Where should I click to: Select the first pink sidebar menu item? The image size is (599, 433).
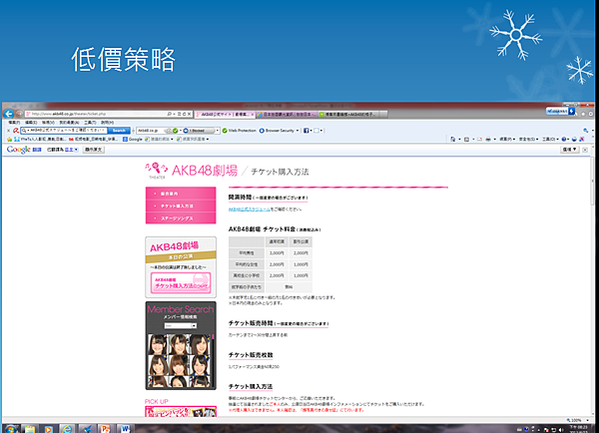coord(181,194)
